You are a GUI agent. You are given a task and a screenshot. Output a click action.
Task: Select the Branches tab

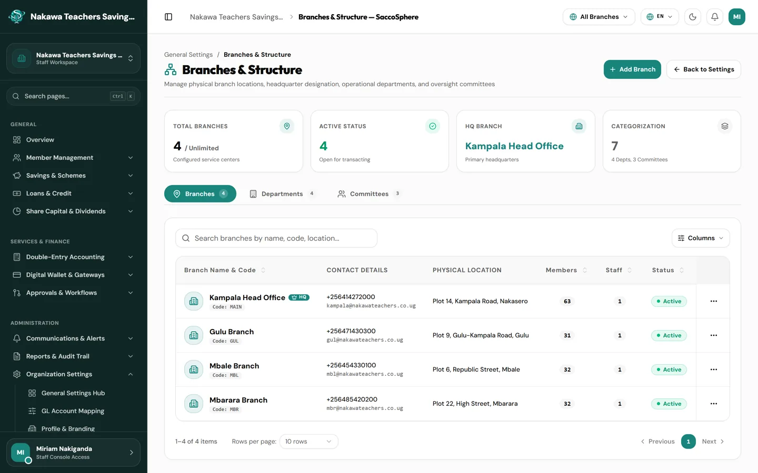[x=200, y=194]
